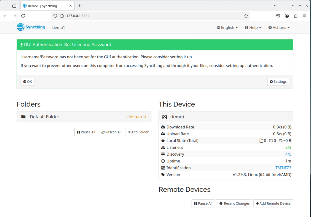
Task: Click the Add Folder button
Action: [138, 132]
